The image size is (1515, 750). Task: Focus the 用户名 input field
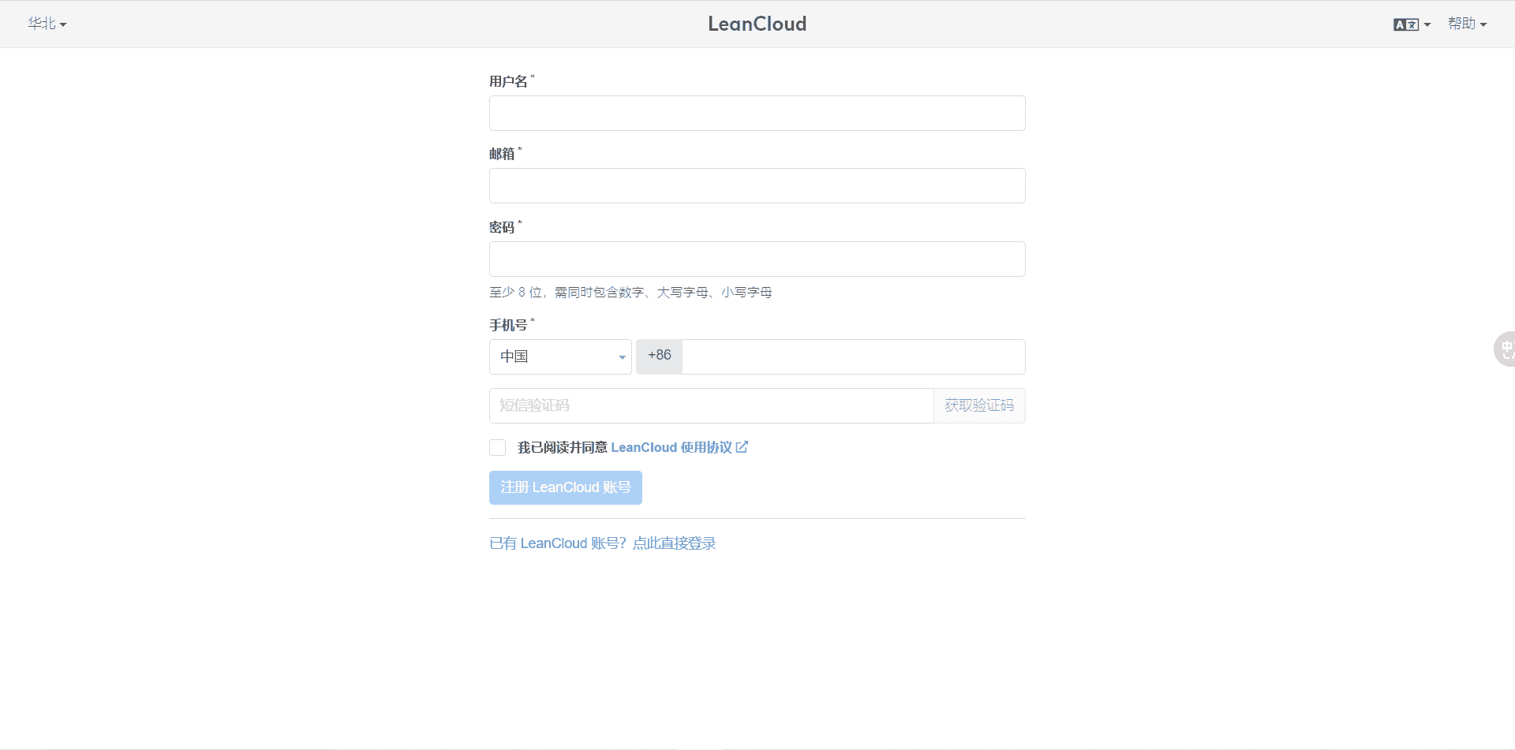[757, 113]
